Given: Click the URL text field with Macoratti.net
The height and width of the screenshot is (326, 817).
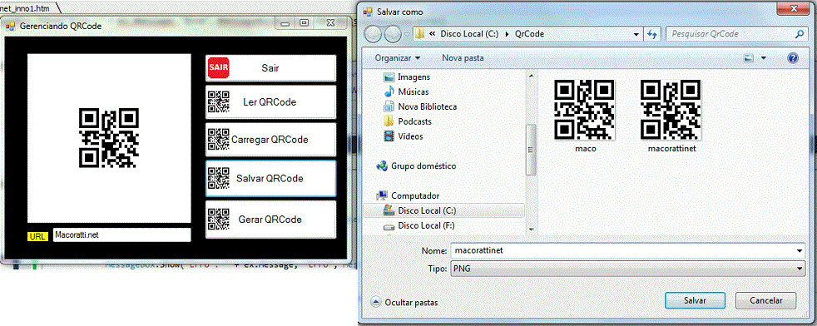Looking at the screenshot, I should coord(122,235).
